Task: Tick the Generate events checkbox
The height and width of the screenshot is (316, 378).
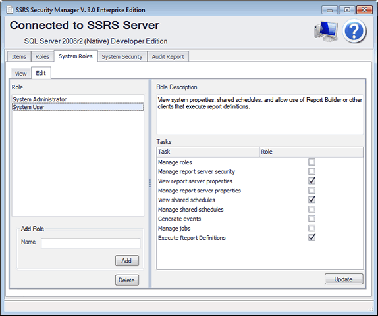Action: tap(311, 218)
